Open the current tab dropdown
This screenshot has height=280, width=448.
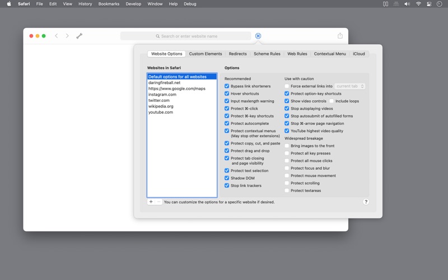[350, 86]
